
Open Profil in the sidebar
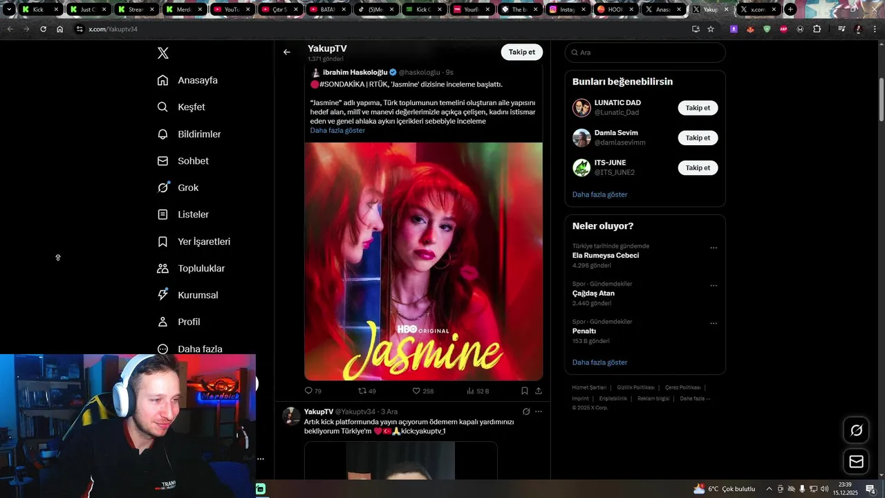178,322
